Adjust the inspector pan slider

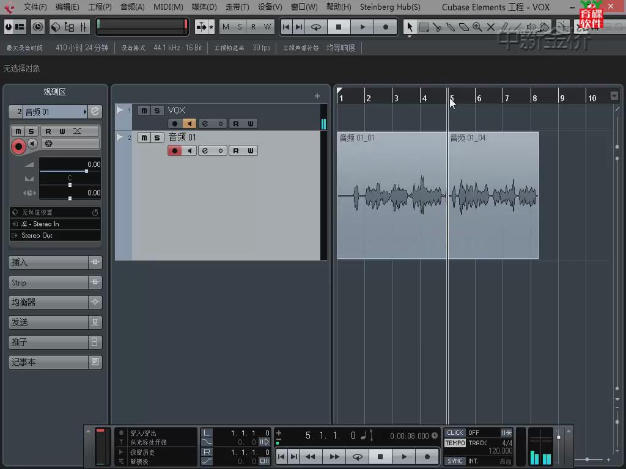(70, 185)
